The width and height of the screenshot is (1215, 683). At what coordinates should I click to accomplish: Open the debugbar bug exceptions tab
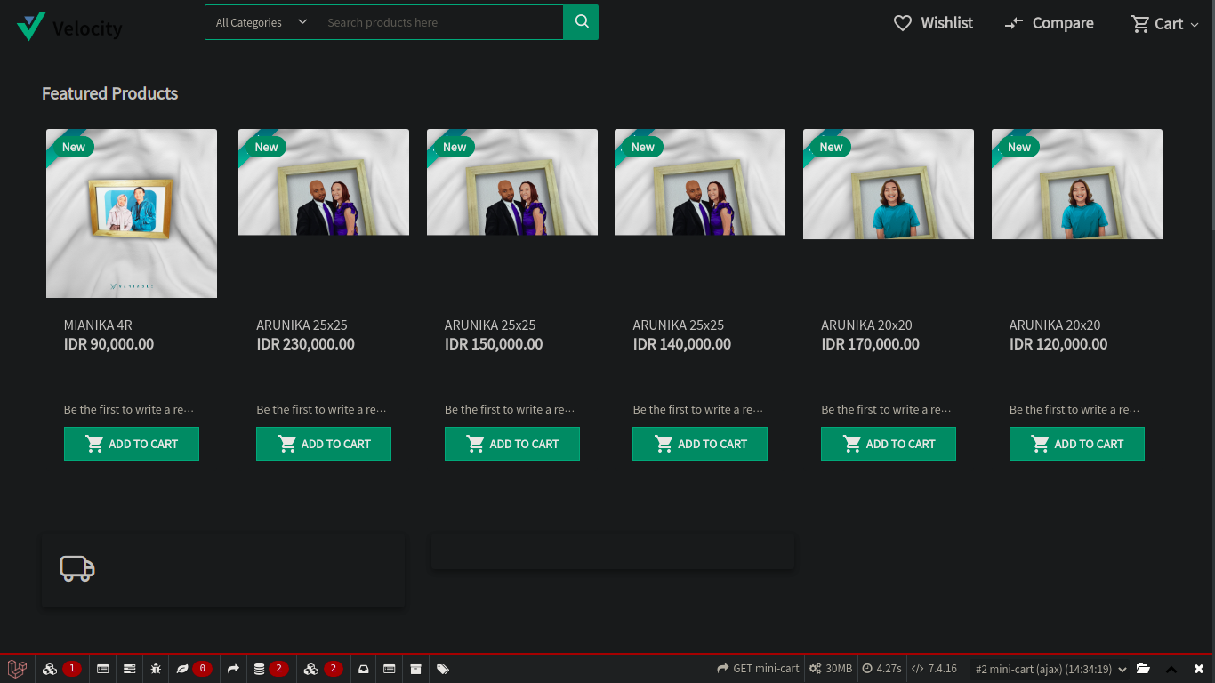pyautogui.click(x=156, y=669)
